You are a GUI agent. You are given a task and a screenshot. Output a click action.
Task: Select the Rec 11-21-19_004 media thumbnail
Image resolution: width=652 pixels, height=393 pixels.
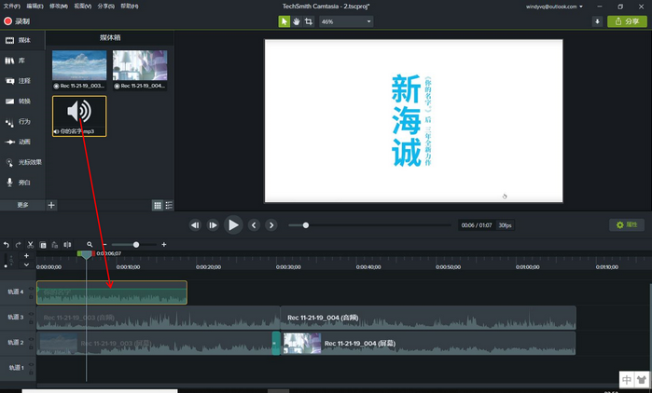tap(140, 70)
